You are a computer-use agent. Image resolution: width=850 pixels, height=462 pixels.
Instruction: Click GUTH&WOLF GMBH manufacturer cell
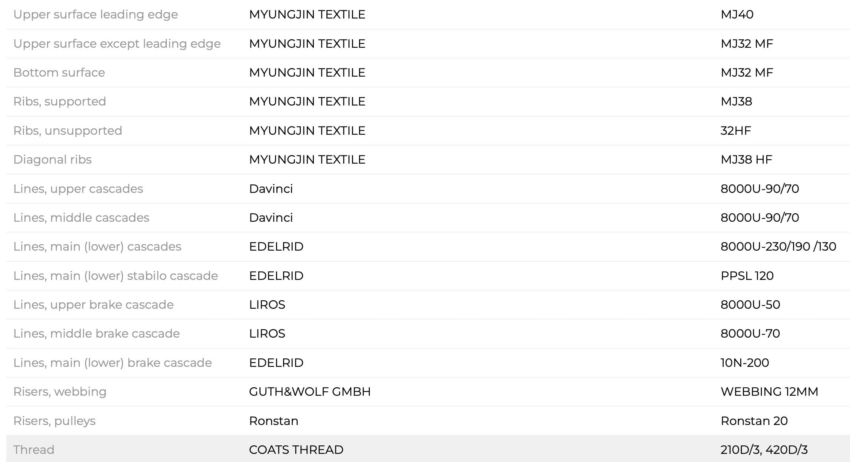[x=310, y=392]
